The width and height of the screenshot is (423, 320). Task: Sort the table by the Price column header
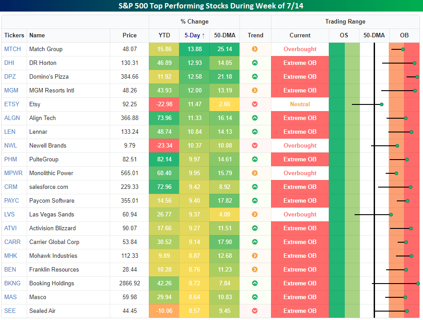(x=129, y=35)
